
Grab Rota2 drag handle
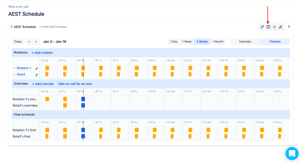coord(14,74)
